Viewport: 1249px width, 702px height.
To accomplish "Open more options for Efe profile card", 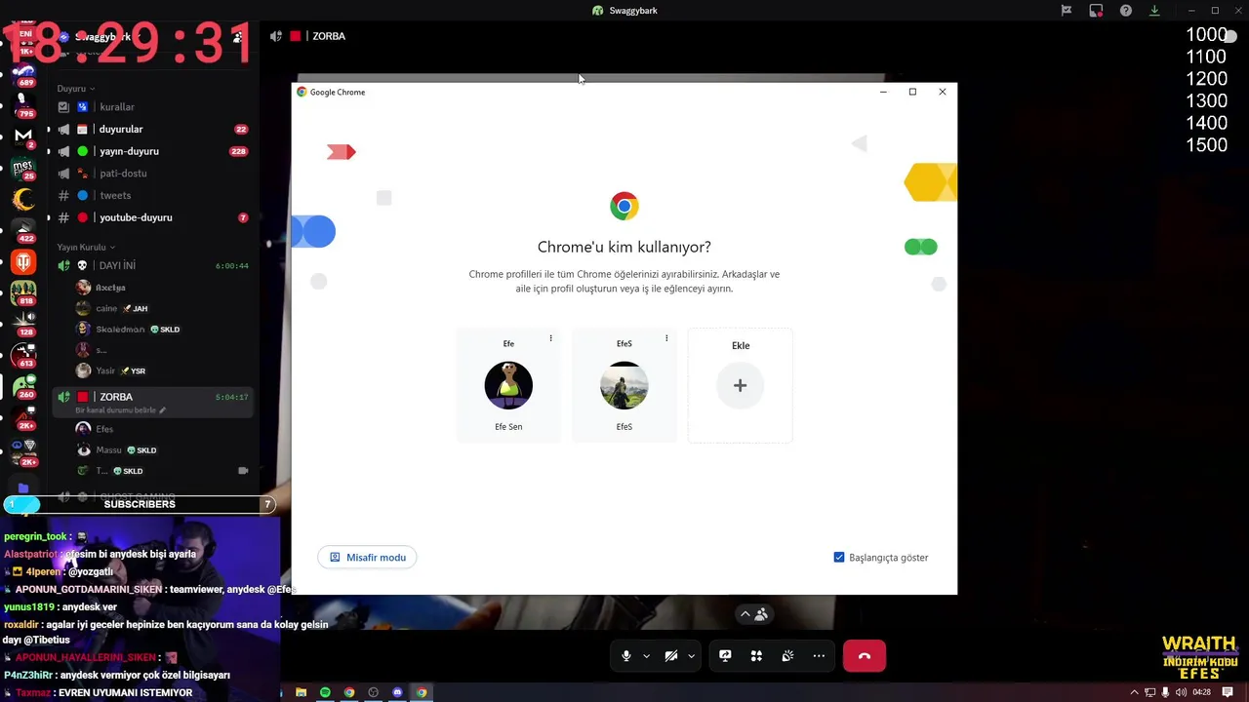I will [550, 338].
